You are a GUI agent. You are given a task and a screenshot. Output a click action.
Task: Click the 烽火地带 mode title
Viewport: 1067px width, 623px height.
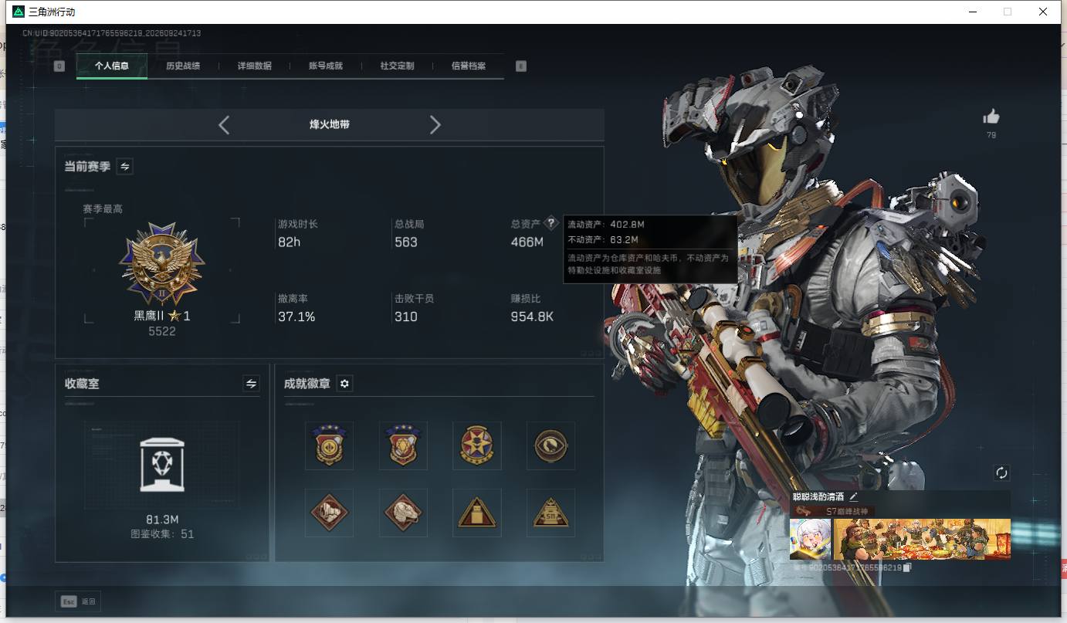point(330,124)
